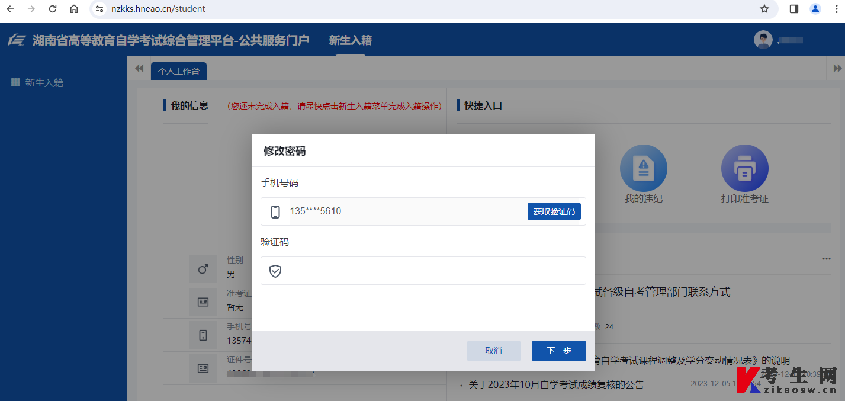Select the 新生入籍 grid icon in sidebar
Screen dimensions: 845x401
click(x=15, y=82)
